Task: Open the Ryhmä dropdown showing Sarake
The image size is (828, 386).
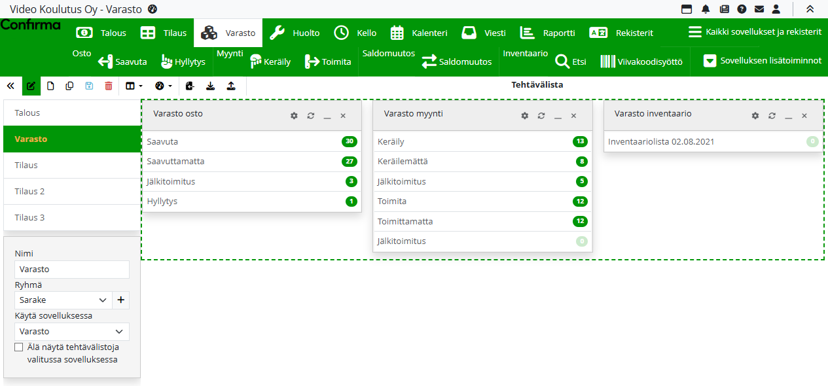Action: 63,300
